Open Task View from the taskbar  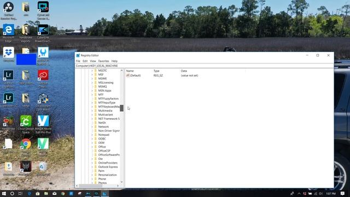21,193
